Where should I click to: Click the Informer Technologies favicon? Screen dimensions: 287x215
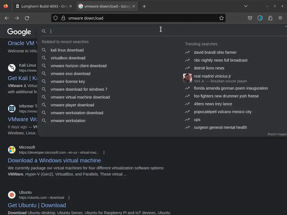pyautogui.click(x=12, y=109)
